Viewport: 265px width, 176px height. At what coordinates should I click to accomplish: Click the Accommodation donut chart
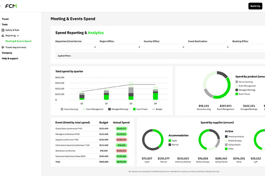[153, 140]
